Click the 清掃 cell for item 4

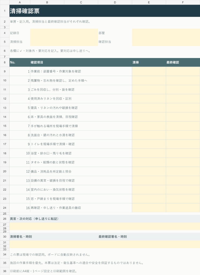[x=149, y=99]
